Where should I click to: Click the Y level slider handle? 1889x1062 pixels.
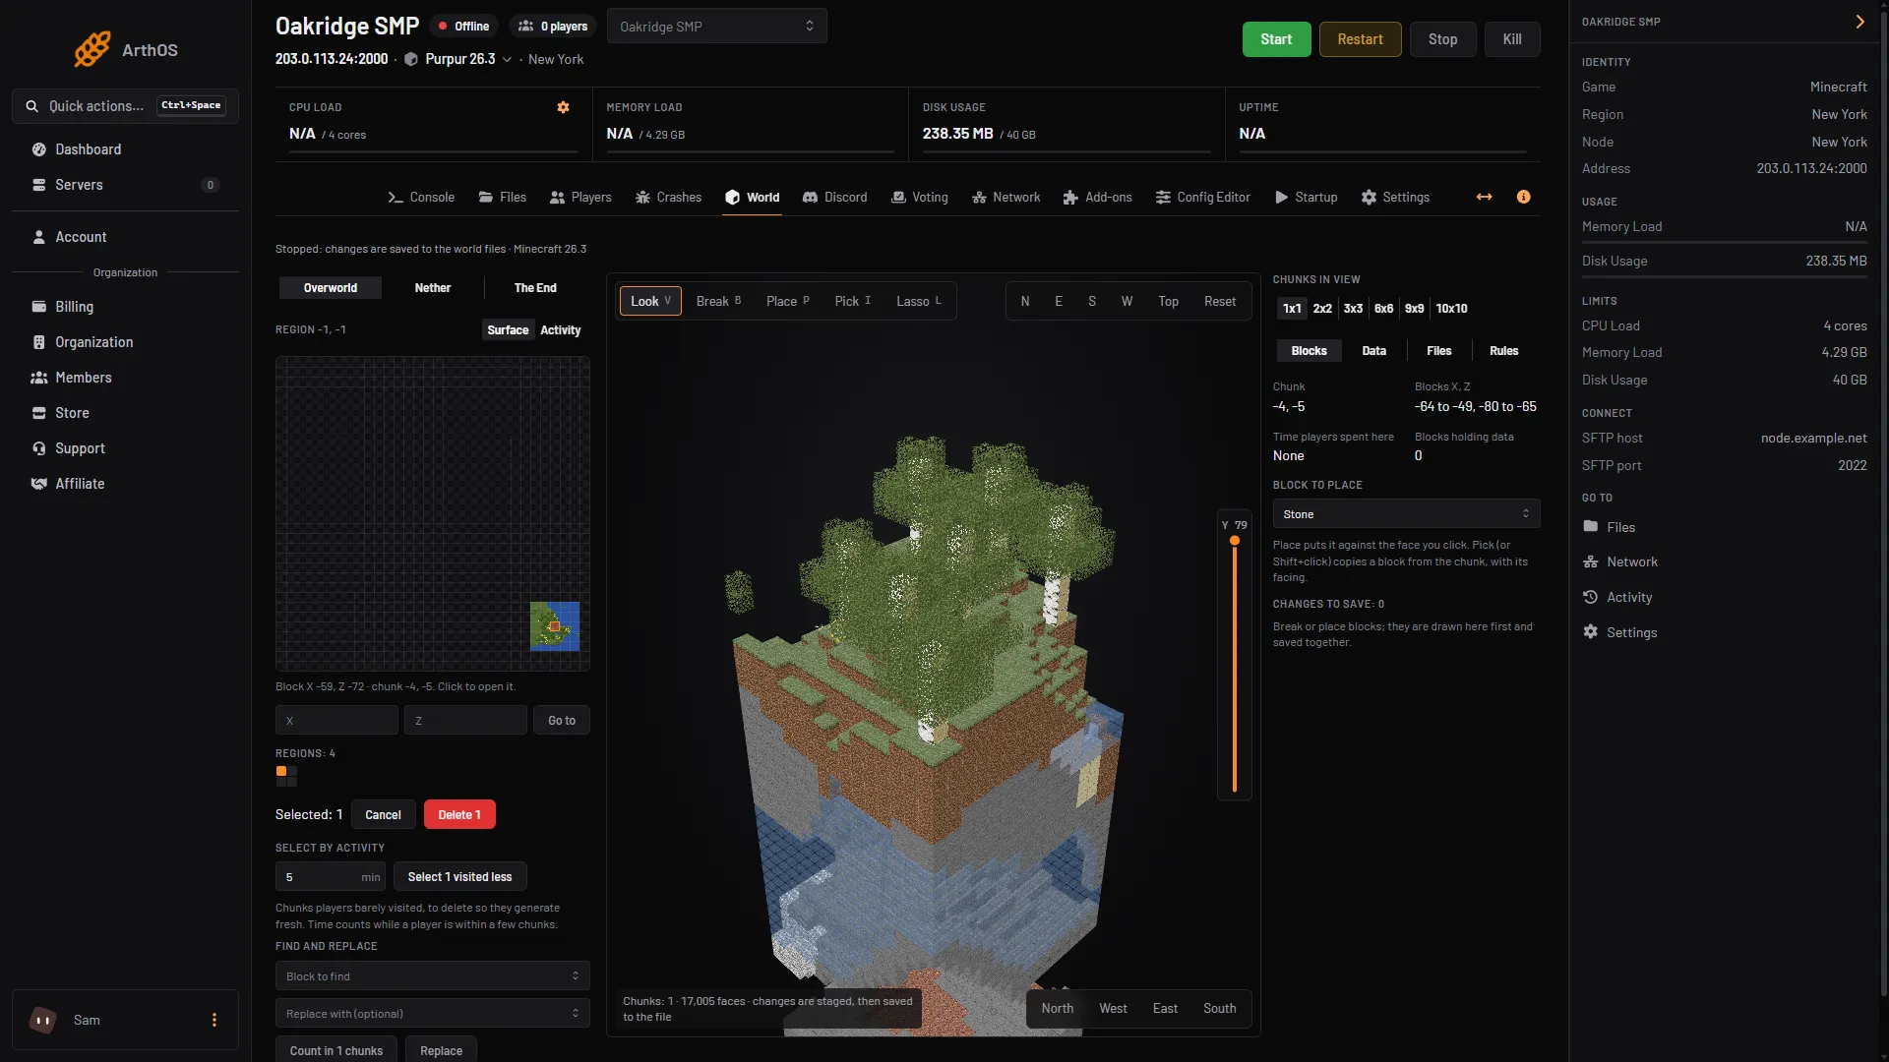click(x=1235, y=541)
